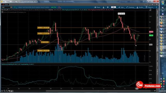Dismiss the 2 alerts label

[x=47, y=42]
